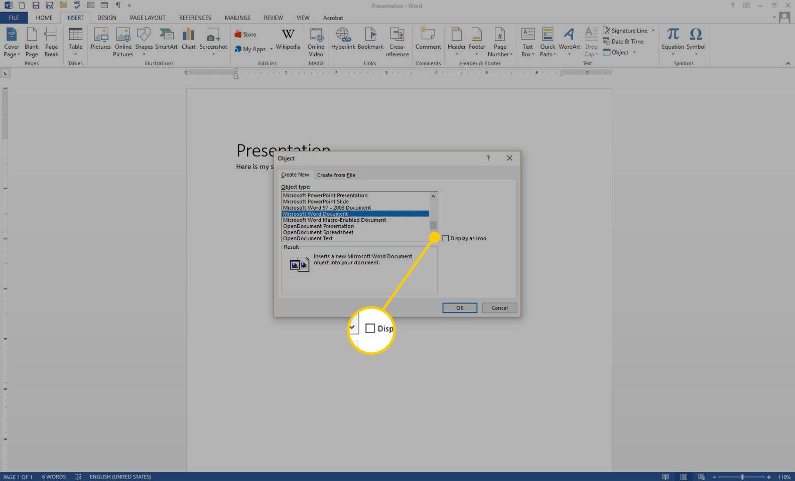Open the Page Number menu
Image resolution: width=795 pixels, height=481 pixels.
coord(500,42)
